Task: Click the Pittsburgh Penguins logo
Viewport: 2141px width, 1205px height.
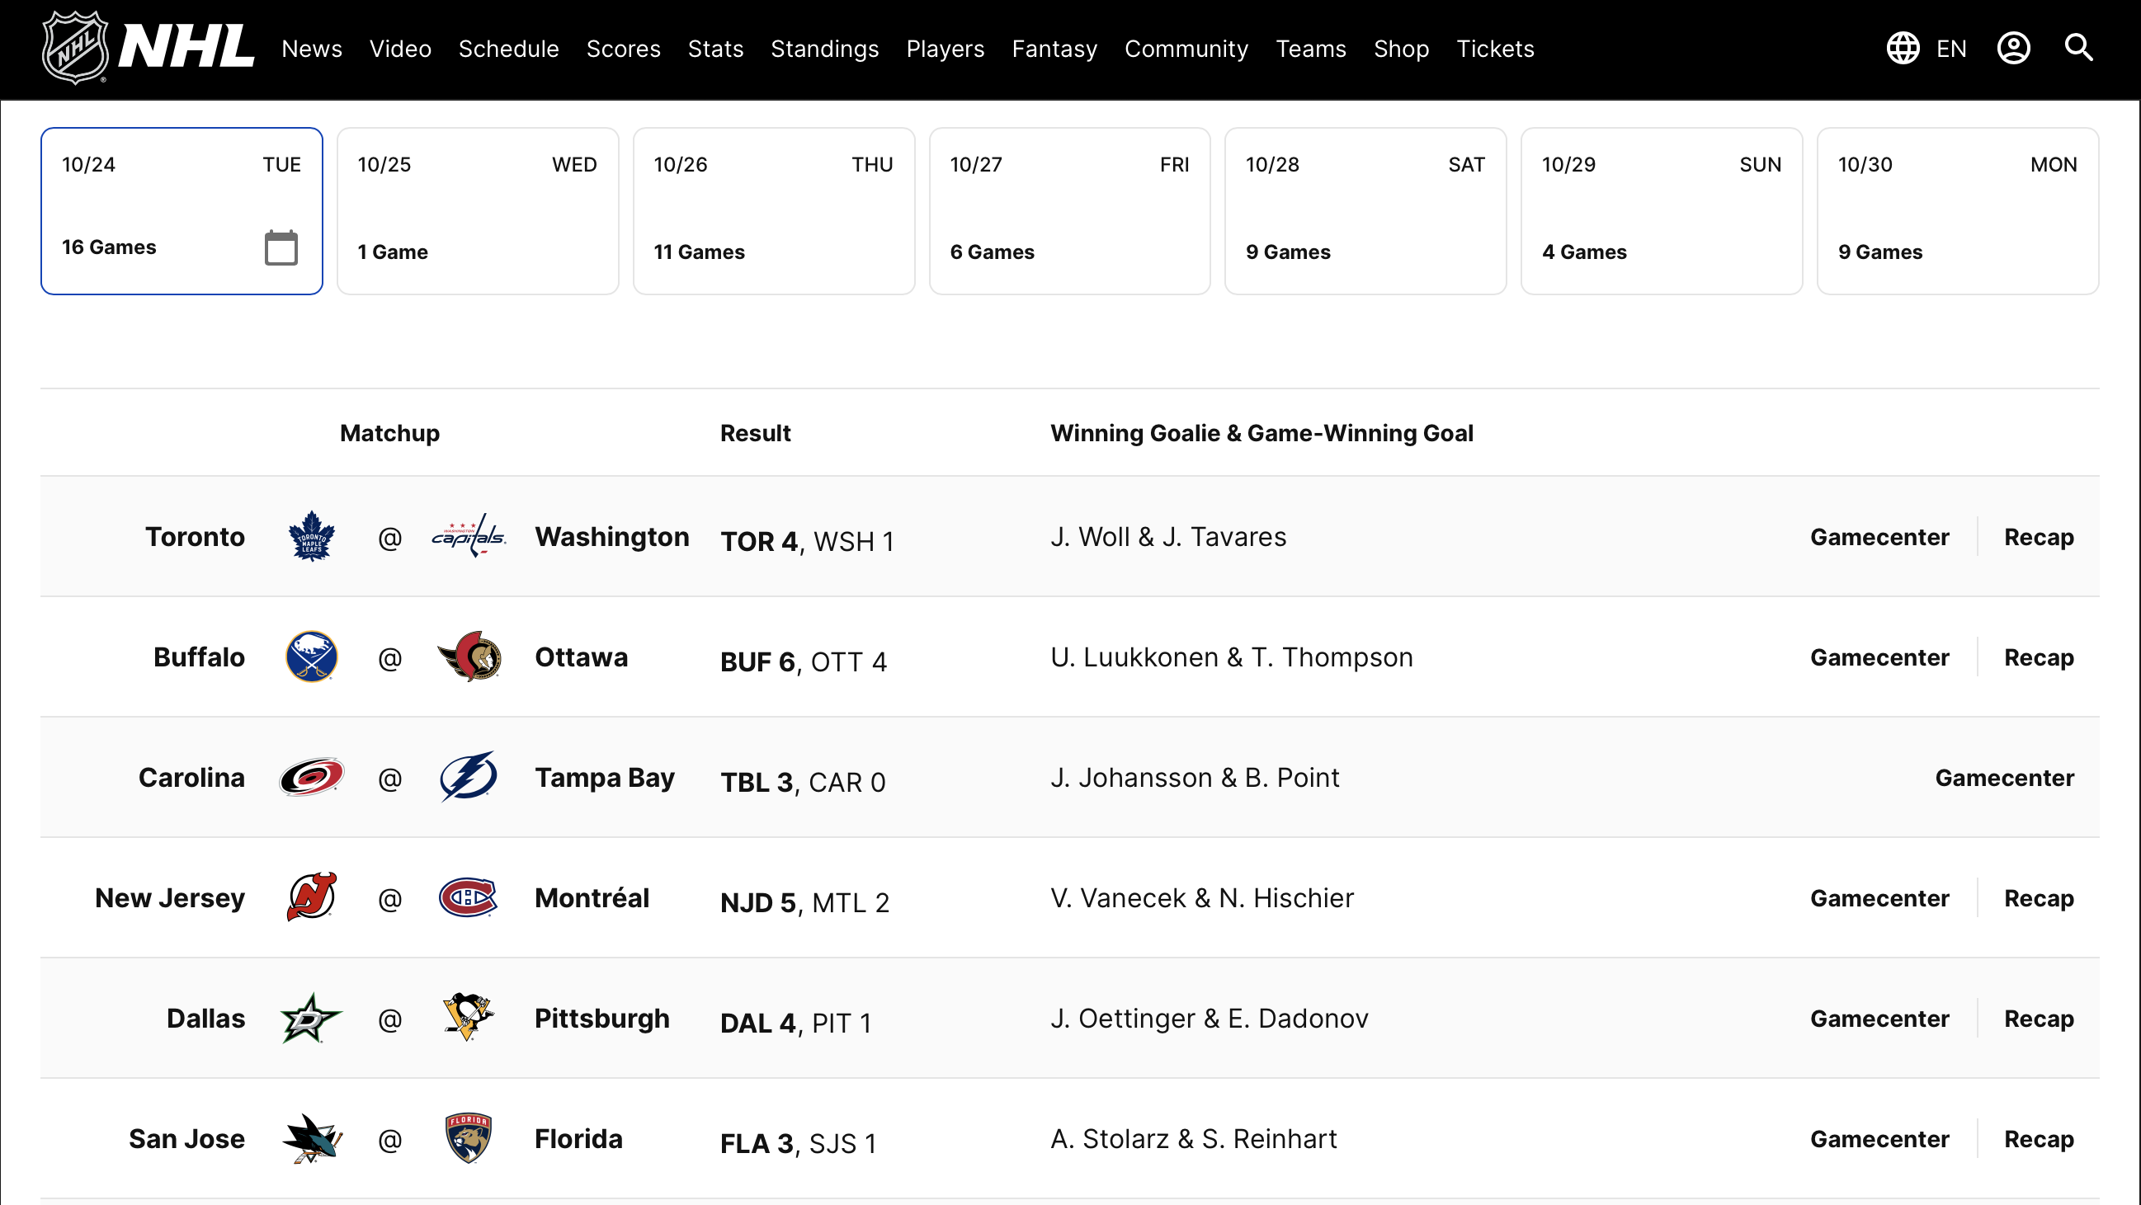Action: click(469, 1018)
